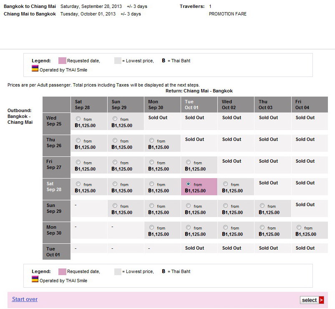Click the THAI Smile icon in bottom legend
This screenshot has height=309, width=335.
(x=35, y=279)
